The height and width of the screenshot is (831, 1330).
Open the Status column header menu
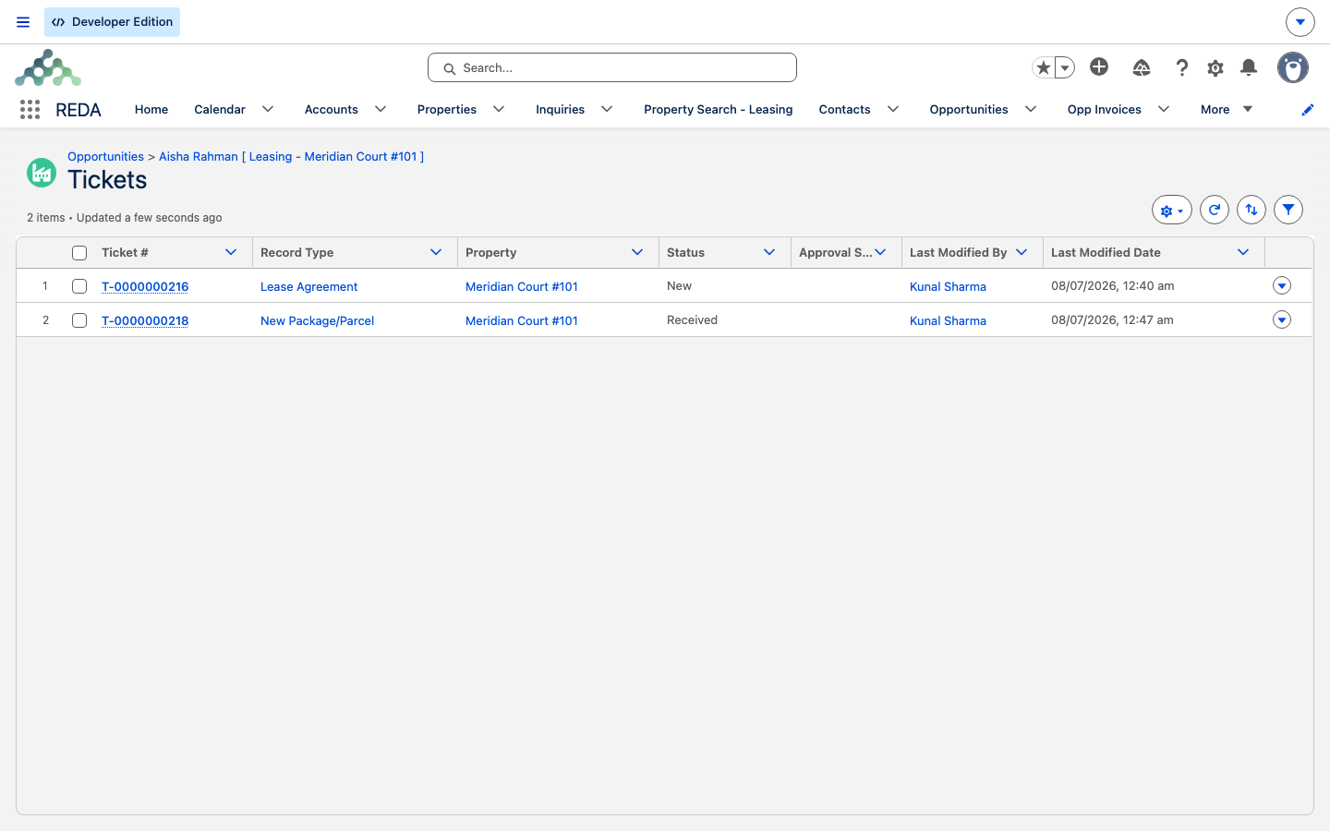[x=769, y=252]
